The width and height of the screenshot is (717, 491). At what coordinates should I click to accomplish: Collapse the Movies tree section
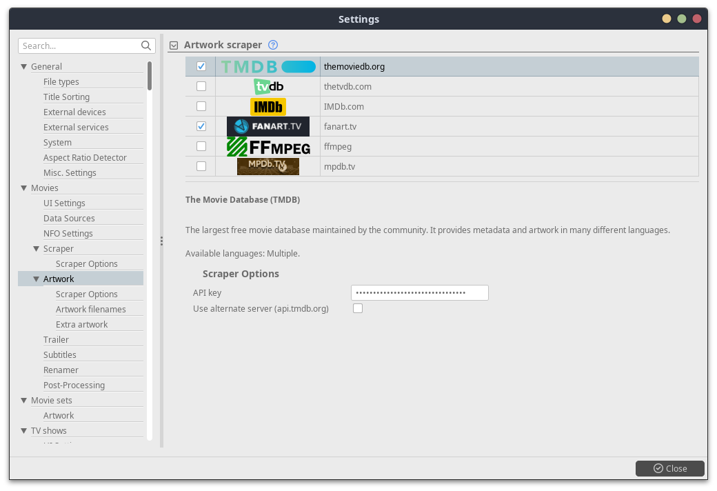click(x=24, y=188)
